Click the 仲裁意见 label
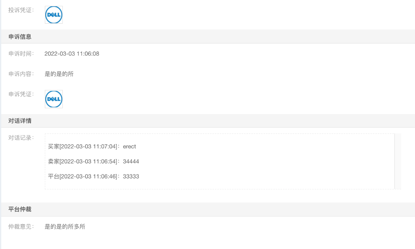The width and height of the screenshot is (415, 249). coord(21,227)
